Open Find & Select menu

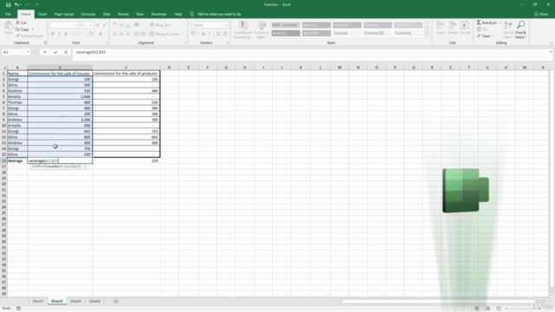520,29
